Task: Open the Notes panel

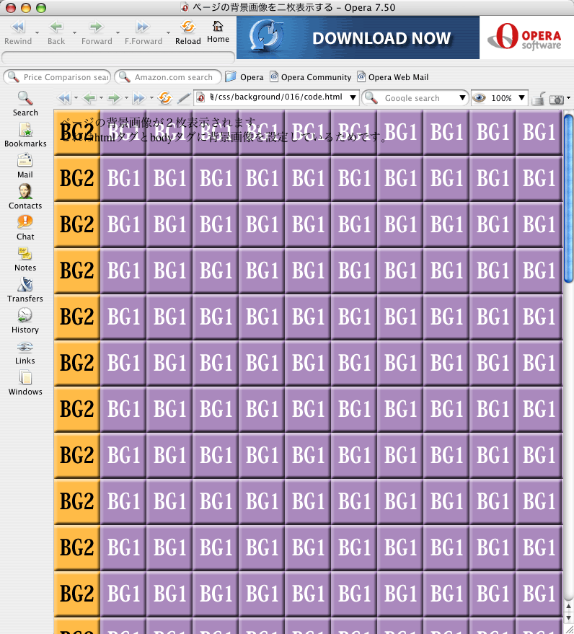Action: click(x=25, y=258)
